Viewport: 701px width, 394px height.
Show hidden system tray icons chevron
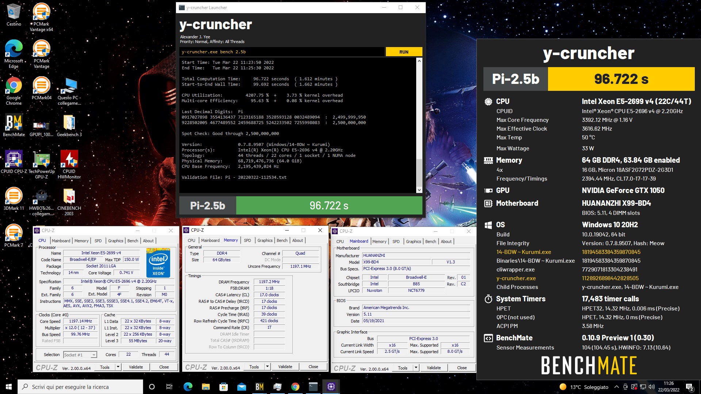[x=617, y=387]
